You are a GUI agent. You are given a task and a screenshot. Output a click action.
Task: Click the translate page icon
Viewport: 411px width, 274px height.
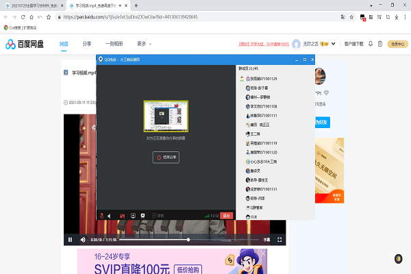point(343,17)
